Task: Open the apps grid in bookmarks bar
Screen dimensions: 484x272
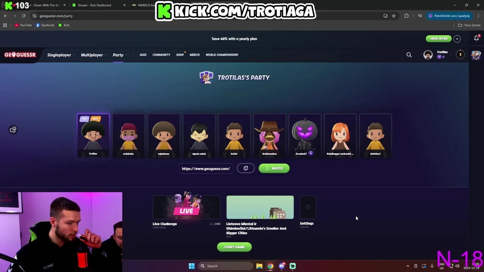Action: (5, 25)
